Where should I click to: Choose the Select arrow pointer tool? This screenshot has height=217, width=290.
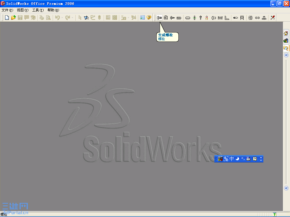coord(80,18)
